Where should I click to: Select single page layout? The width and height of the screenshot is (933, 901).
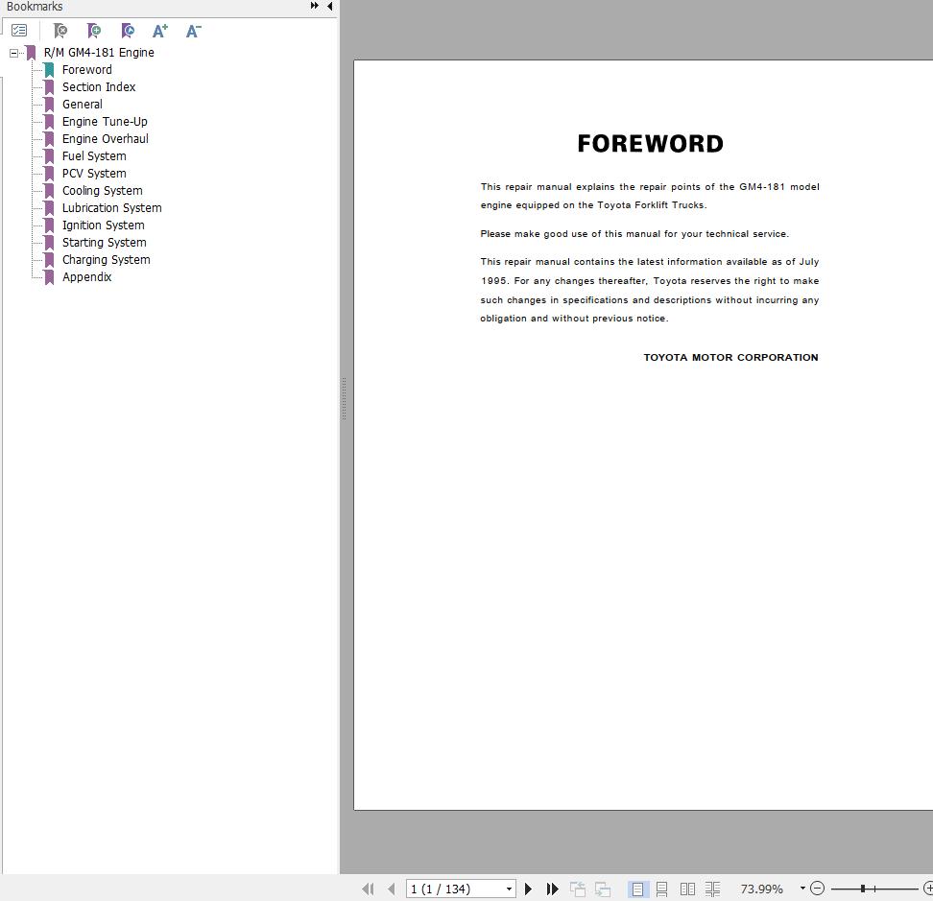tap(637, 889)
